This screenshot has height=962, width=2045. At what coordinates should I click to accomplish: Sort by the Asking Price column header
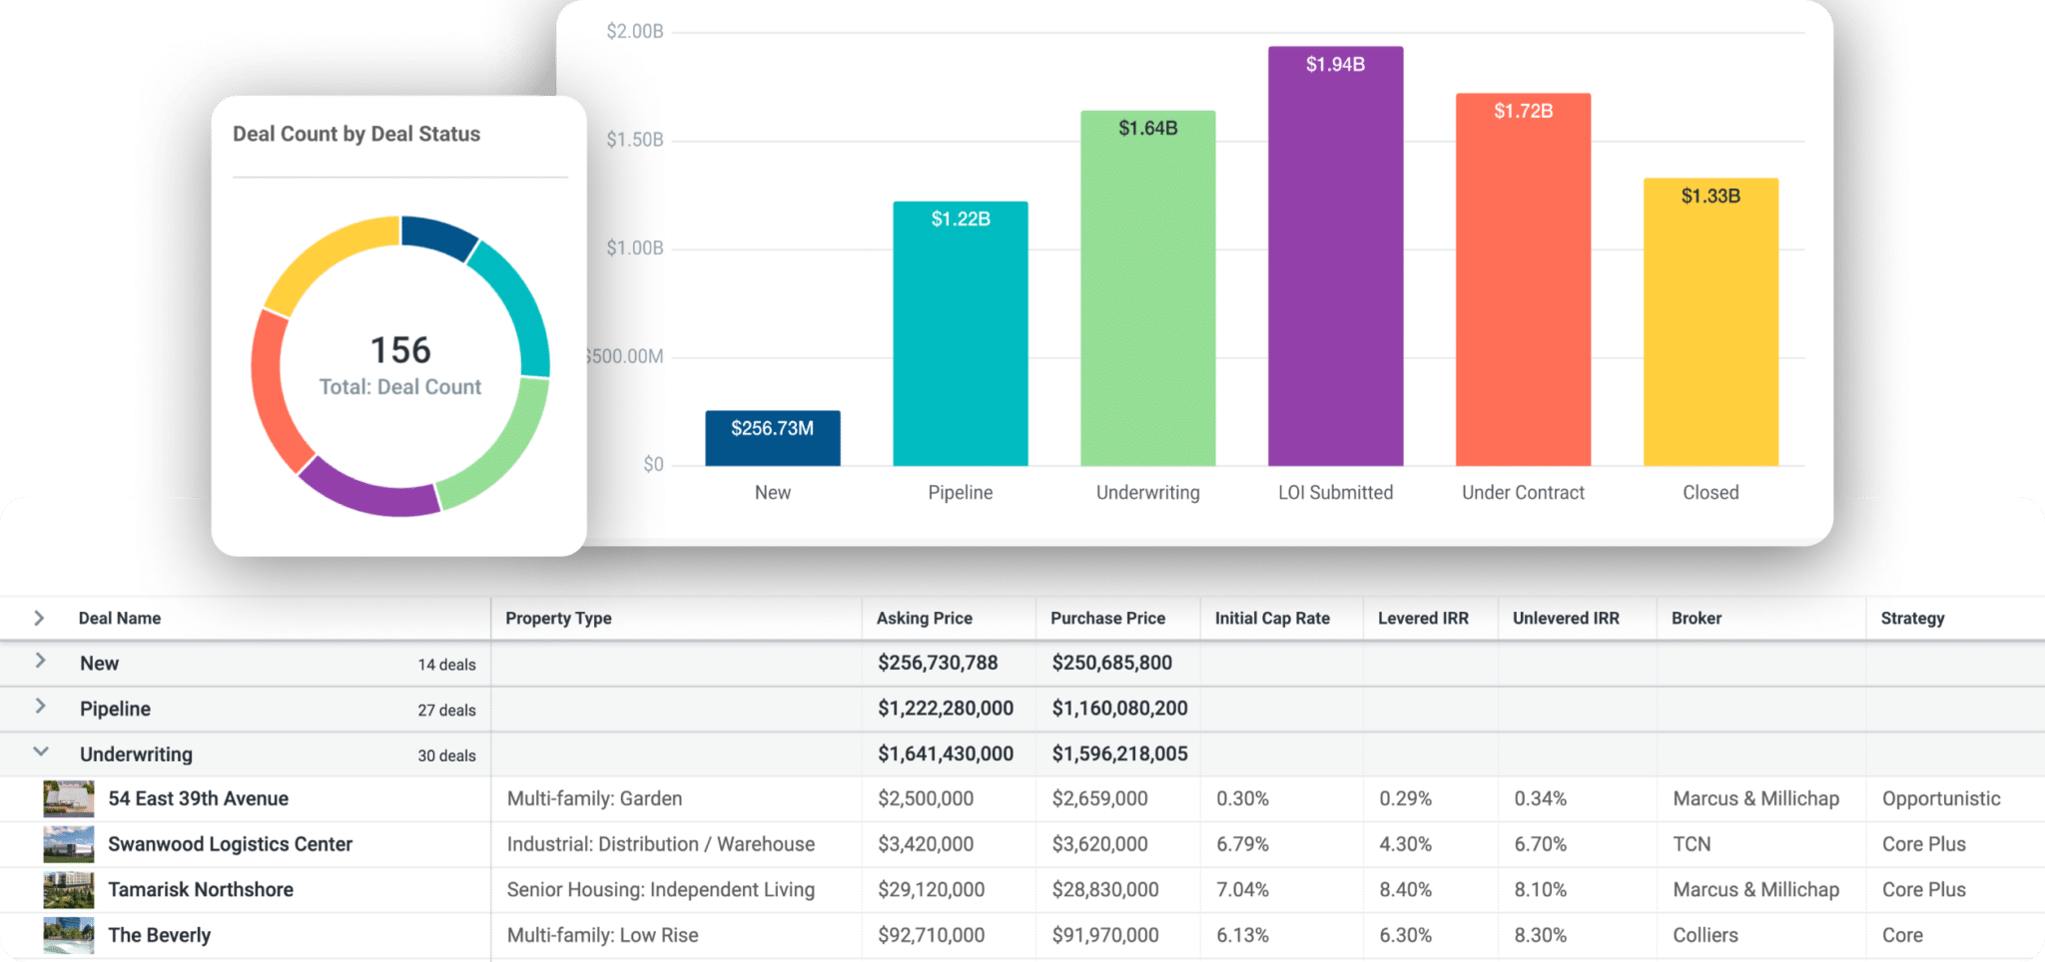click(x=924, y=618)
